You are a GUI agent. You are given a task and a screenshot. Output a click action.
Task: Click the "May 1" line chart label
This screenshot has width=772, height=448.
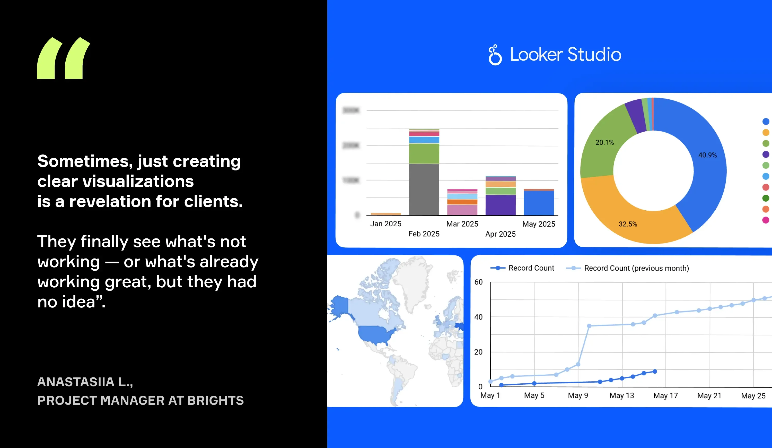[x=490, y=395]
